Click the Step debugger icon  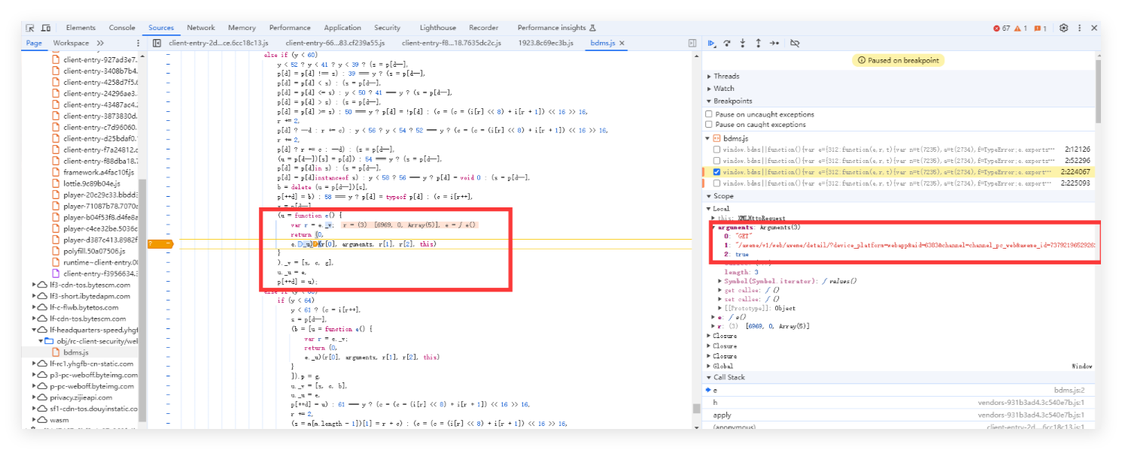(x=774, y=43)
